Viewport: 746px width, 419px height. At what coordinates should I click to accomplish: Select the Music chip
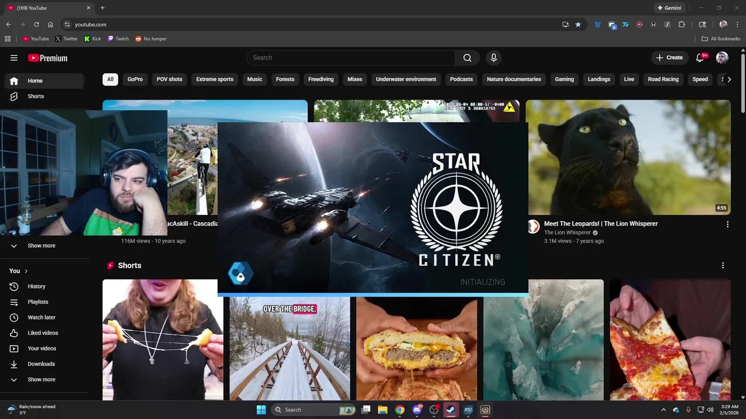tap(255, 79)
